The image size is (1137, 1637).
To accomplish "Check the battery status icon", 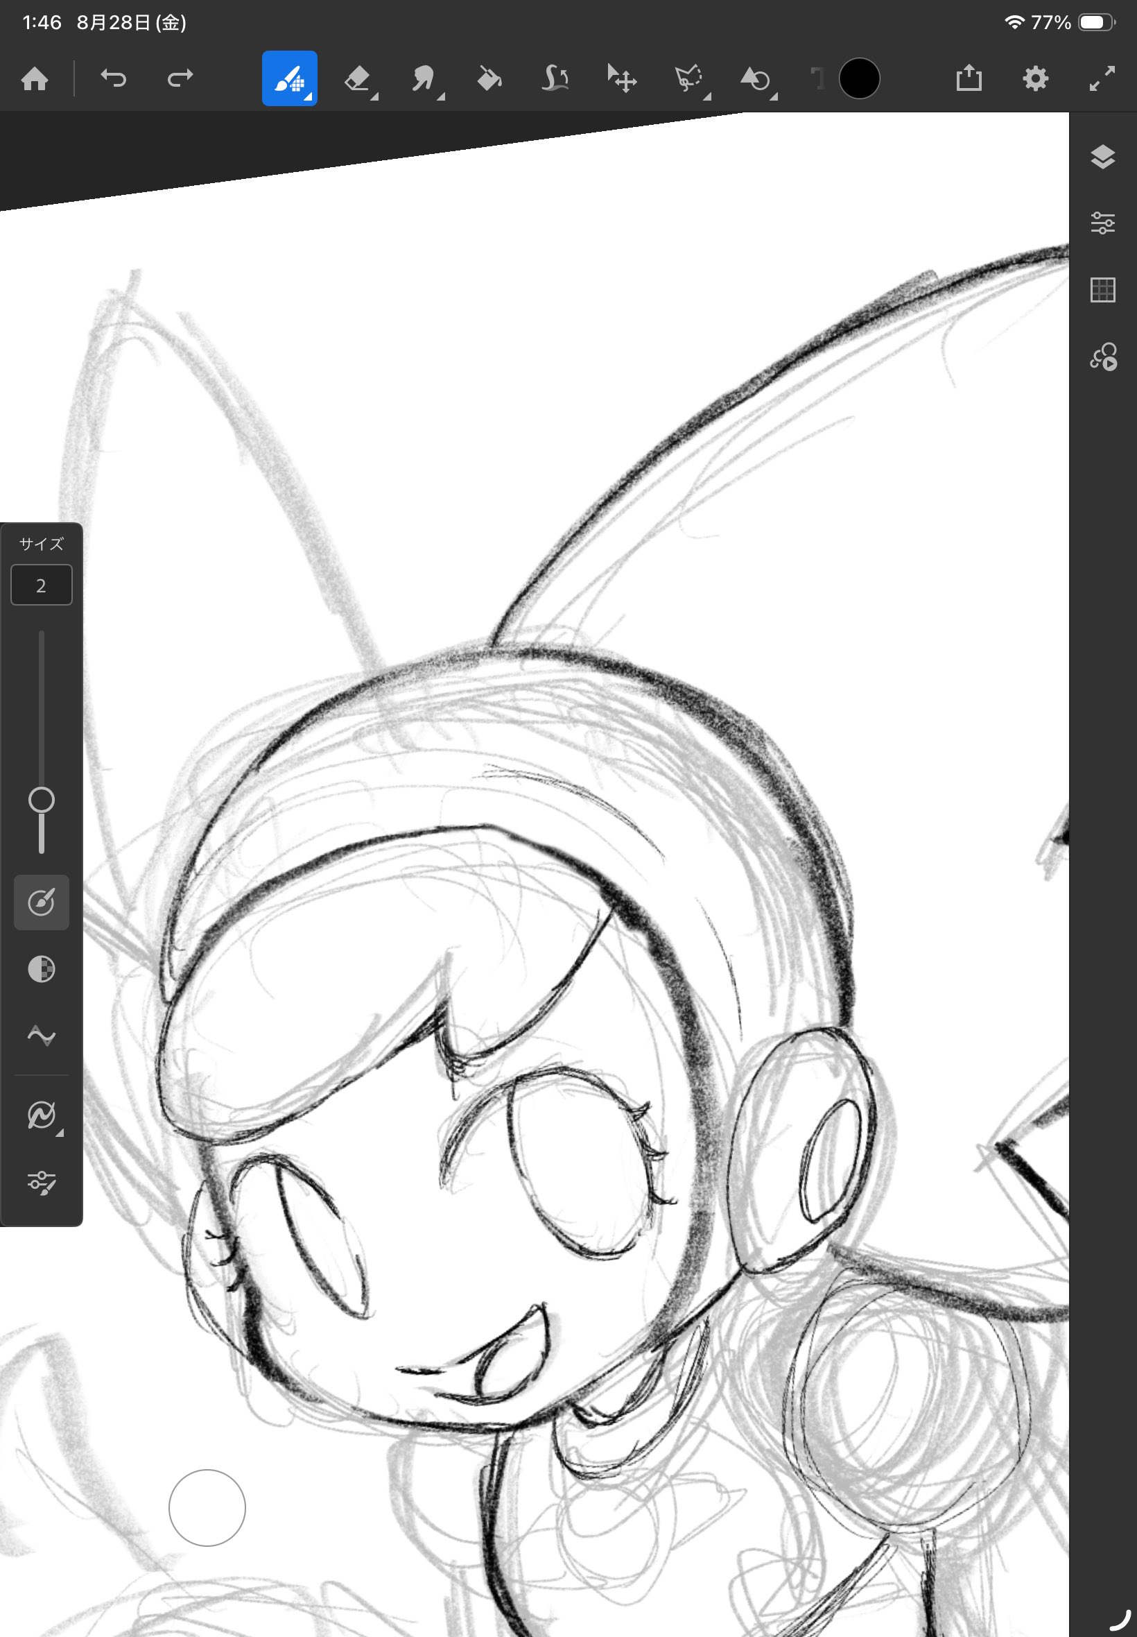I will tap(1095, 23).
